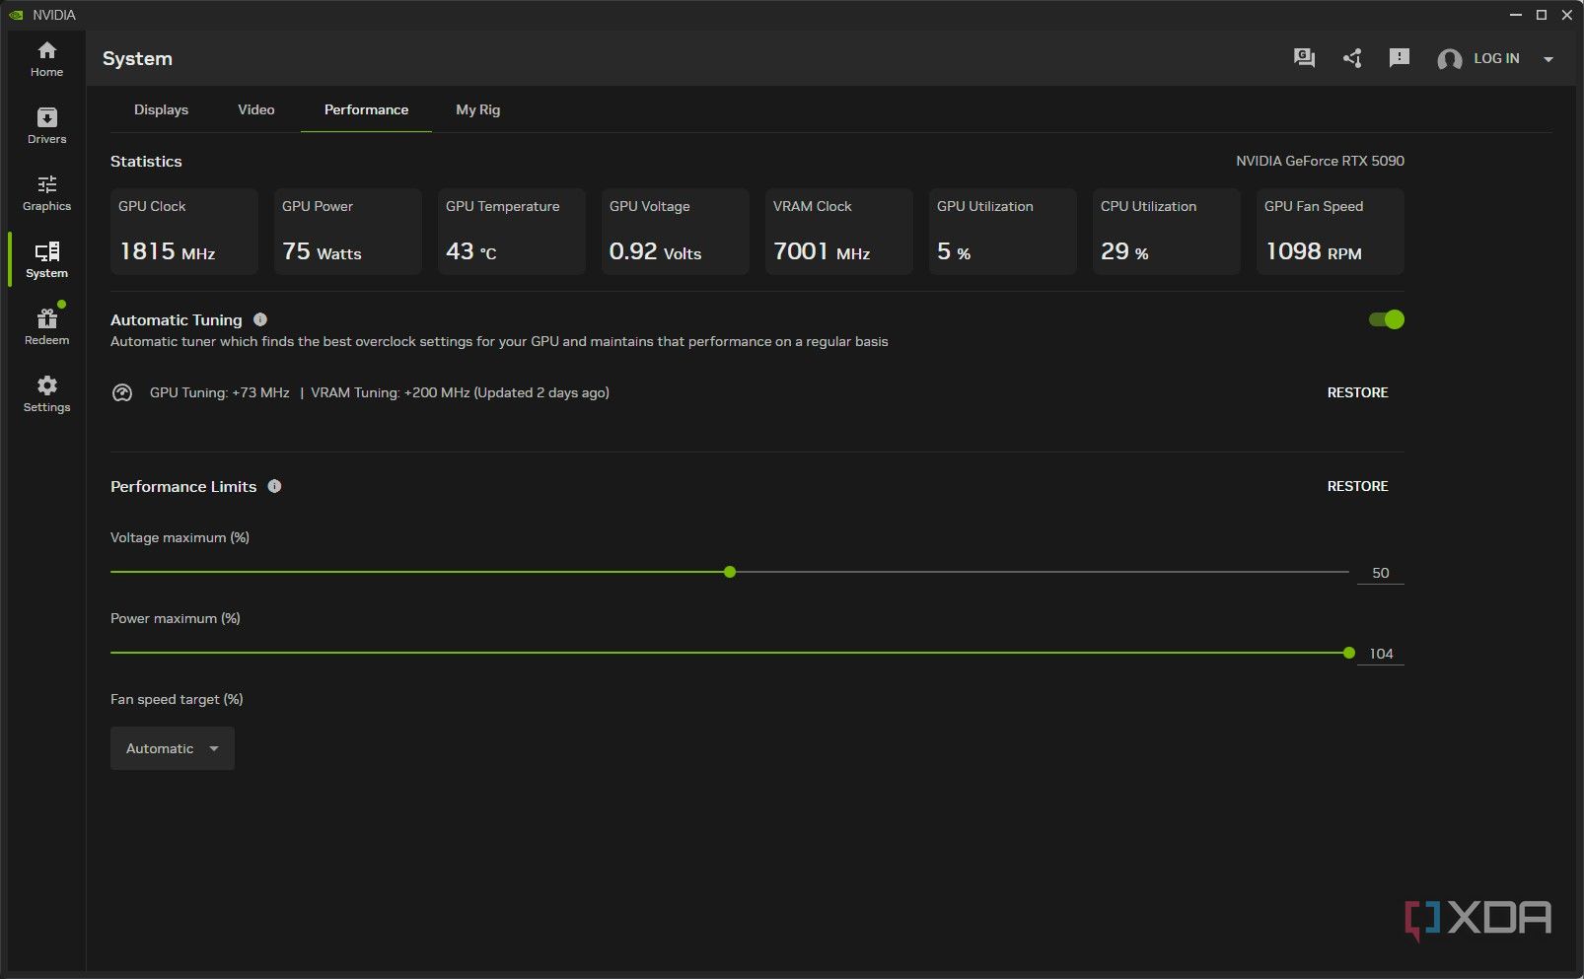Expand the account dropdown arrow
The height and width of the screenshot is (979, 1584).
coord(1548,59)
